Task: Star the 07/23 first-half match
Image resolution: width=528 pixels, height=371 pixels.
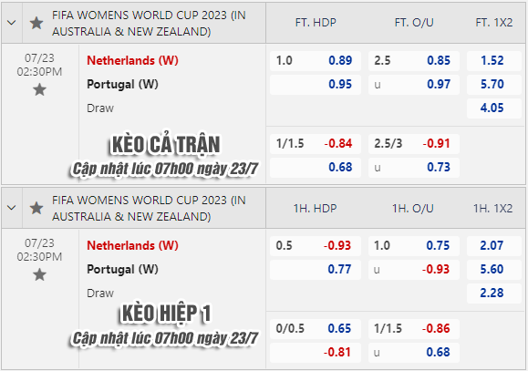Action: 39,274
